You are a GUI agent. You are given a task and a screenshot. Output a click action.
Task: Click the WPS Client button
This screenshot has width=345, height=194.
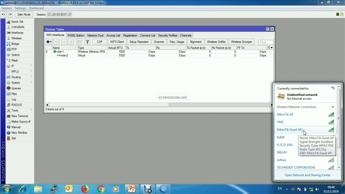117,42
